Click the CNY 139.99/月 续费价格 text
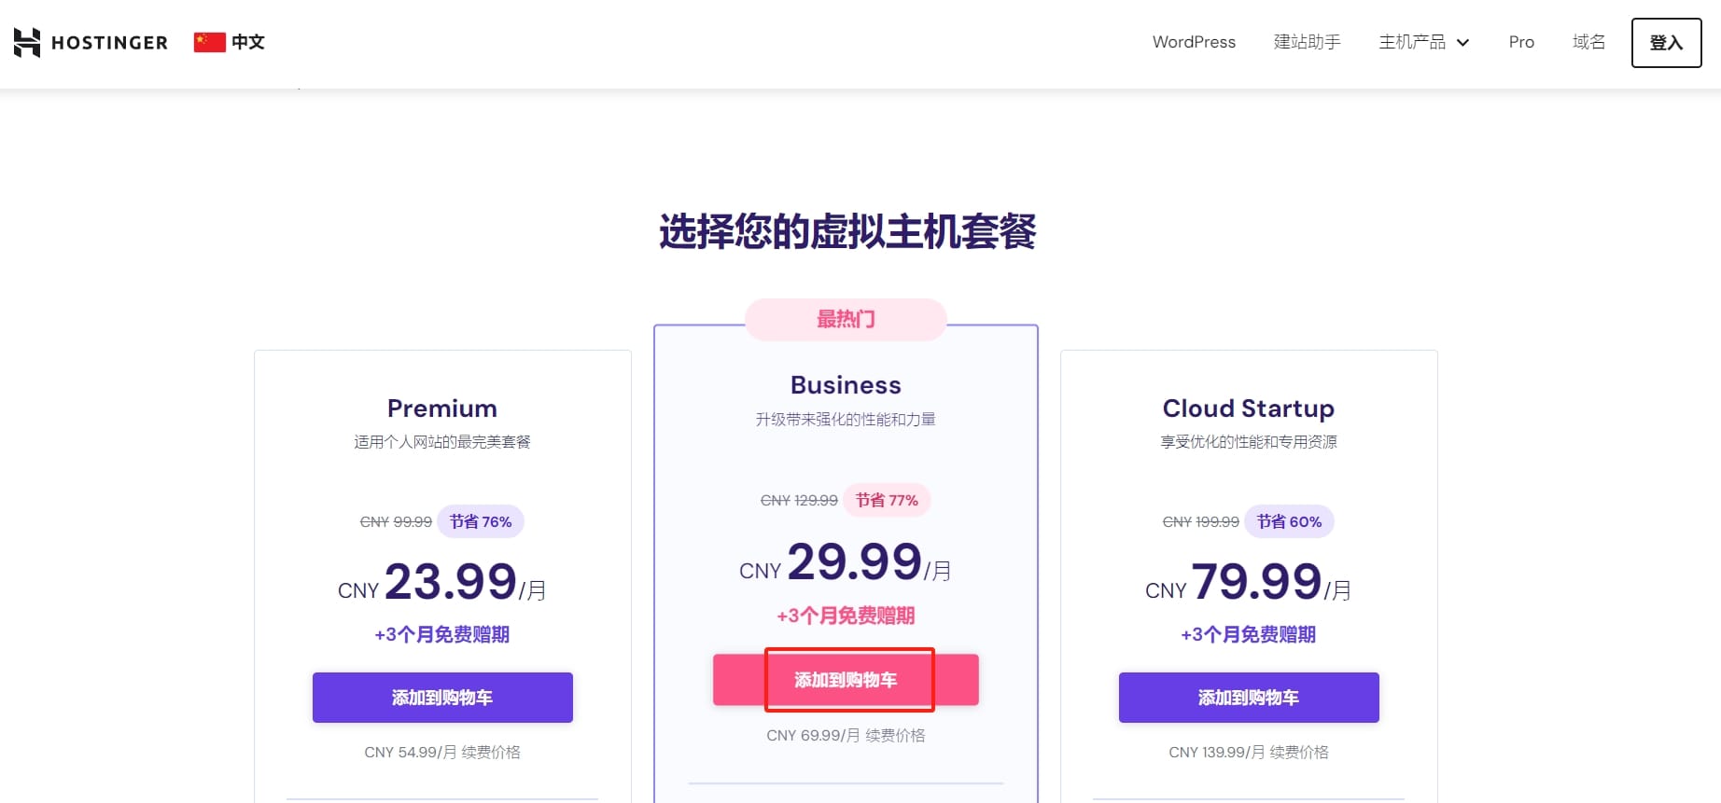Image resolution: width=1721 pixels, height=803 pixels. coord(1249,752)
